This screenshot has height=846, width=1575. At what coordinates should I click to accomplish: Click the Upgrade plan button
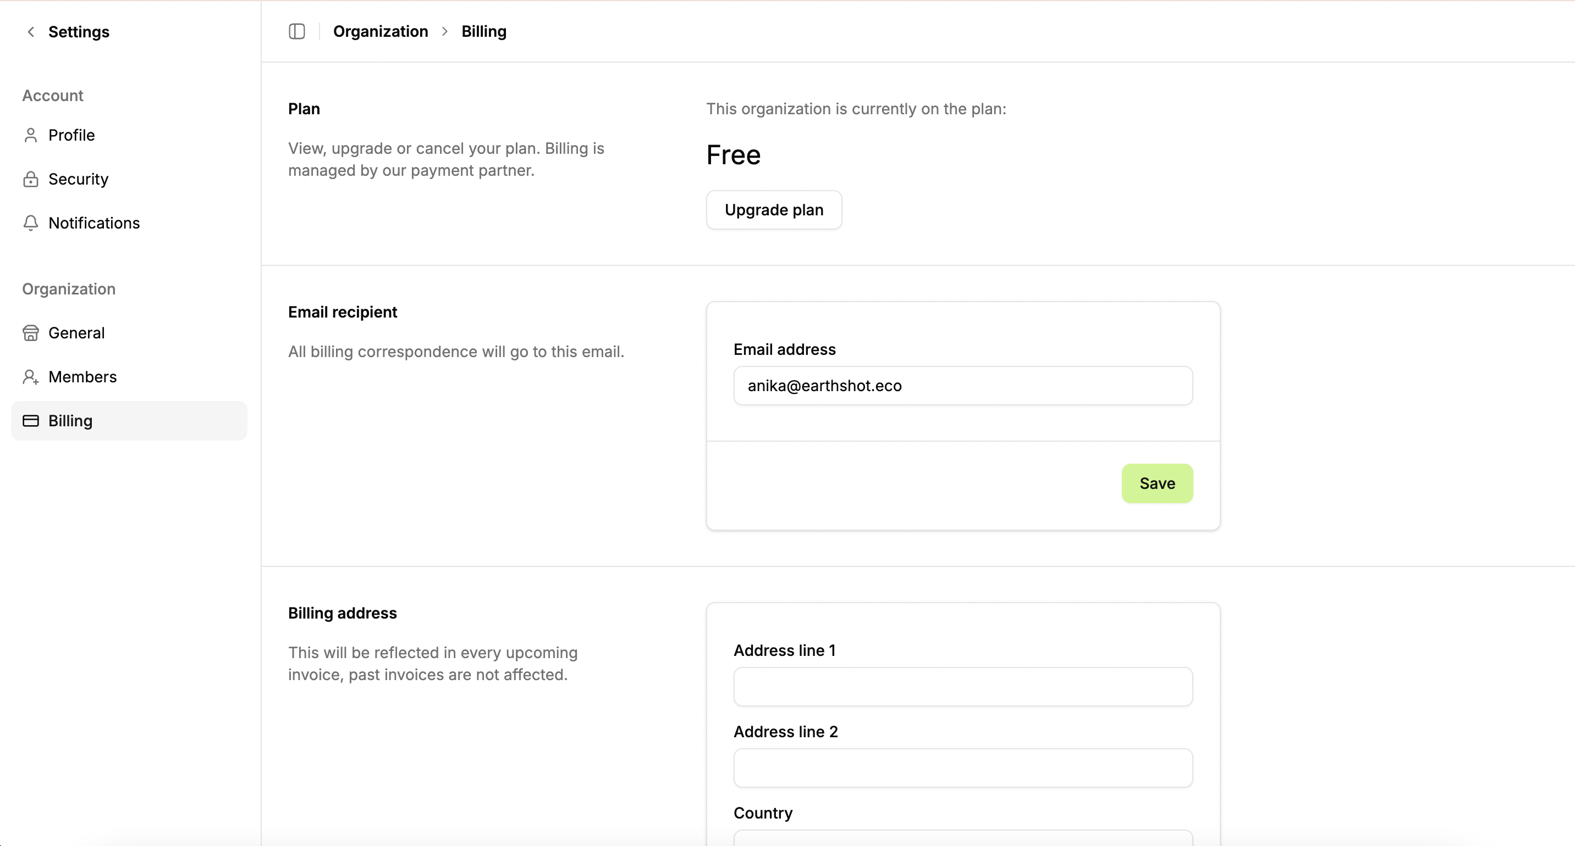tap(773, 210)
